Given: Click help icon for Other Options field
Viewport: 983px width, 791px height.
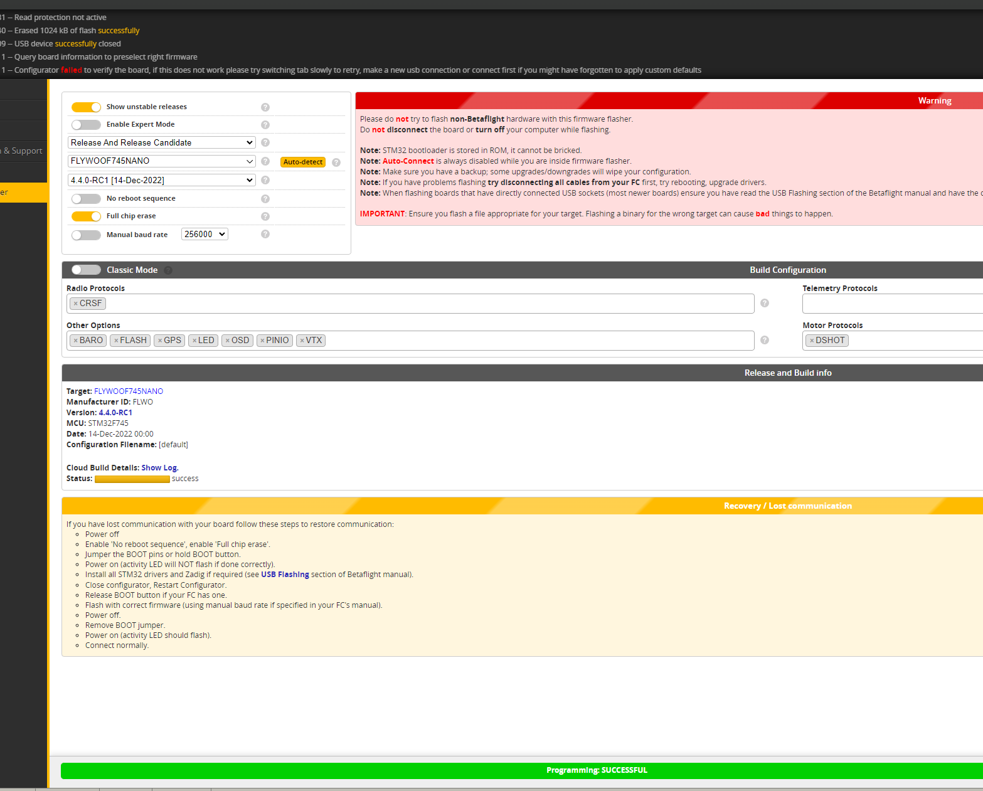Looking at the screenshot, I should 765,340.
